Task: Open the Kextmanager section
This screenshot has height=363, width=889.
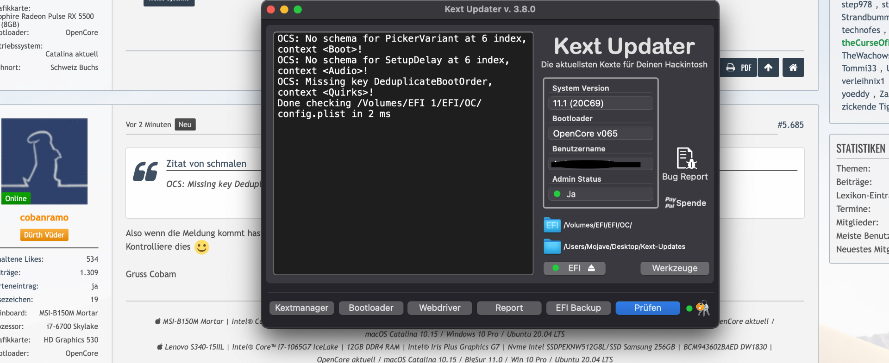Action: pyautogui.click(x=301, y=308)
